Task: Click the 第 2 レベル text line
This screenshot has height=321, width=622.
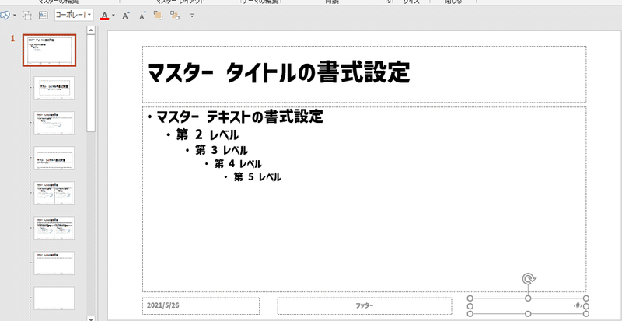Action: 208,135
